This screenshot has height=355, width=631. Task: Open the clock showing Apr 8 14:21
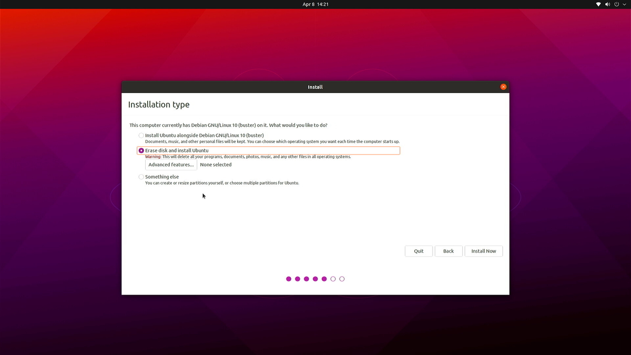click(x=315, y=4)
